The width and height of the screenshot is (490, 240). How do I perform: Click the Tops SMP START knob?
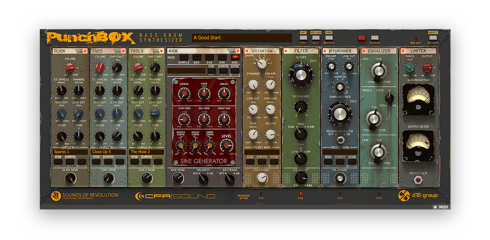tap(117, 67)
